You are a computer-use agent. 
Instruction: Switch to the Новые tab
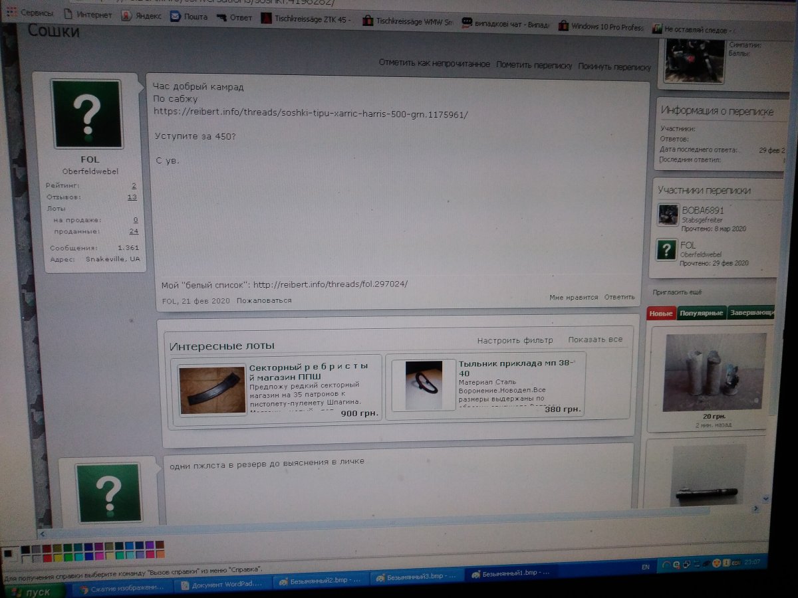(x=661, y=314)
